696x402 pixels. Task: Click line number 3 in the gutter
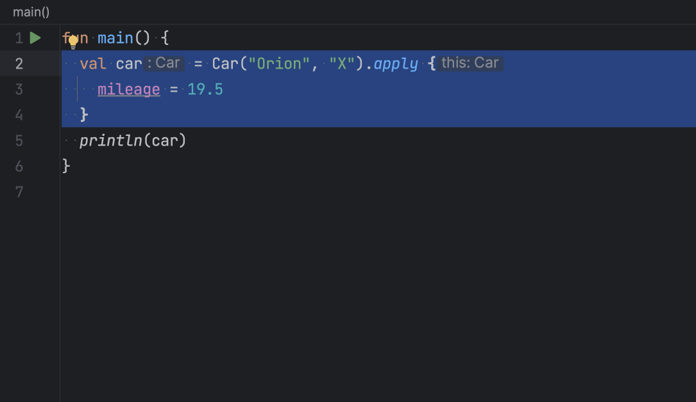[19, 89]
